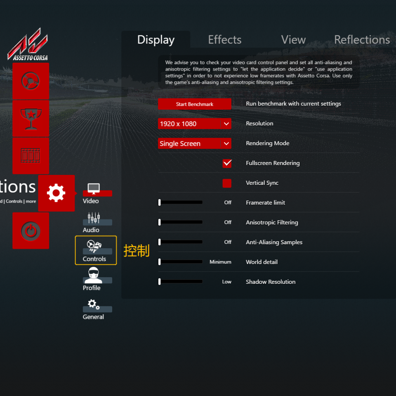Click the Anti-Aliasing Samples slider
This screenshot has width=396, height=396.
pos(180,242)
